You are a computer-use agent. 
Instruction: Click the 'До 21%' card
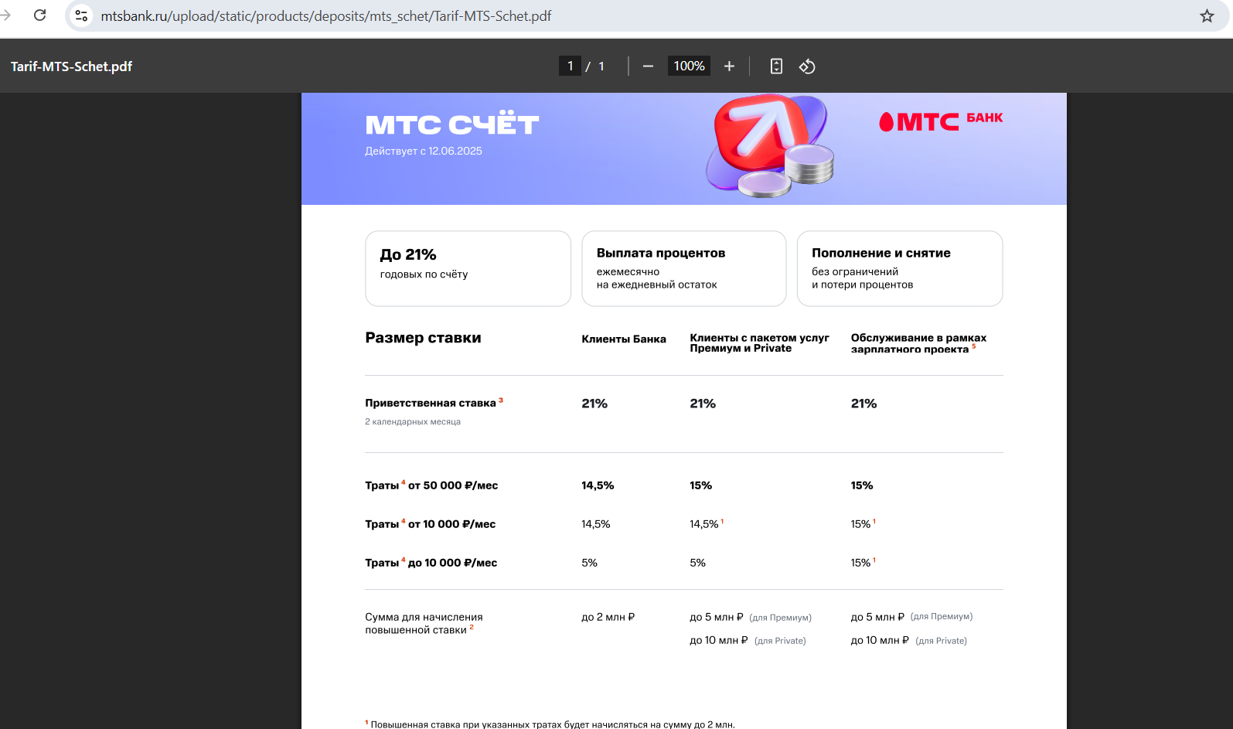(468, 268)
